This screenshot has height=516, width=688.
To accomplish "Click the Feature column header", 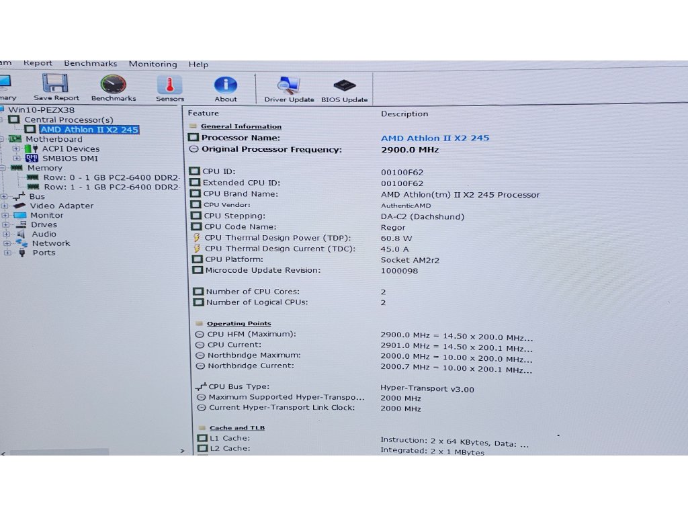I will click(x=203, y=113).
